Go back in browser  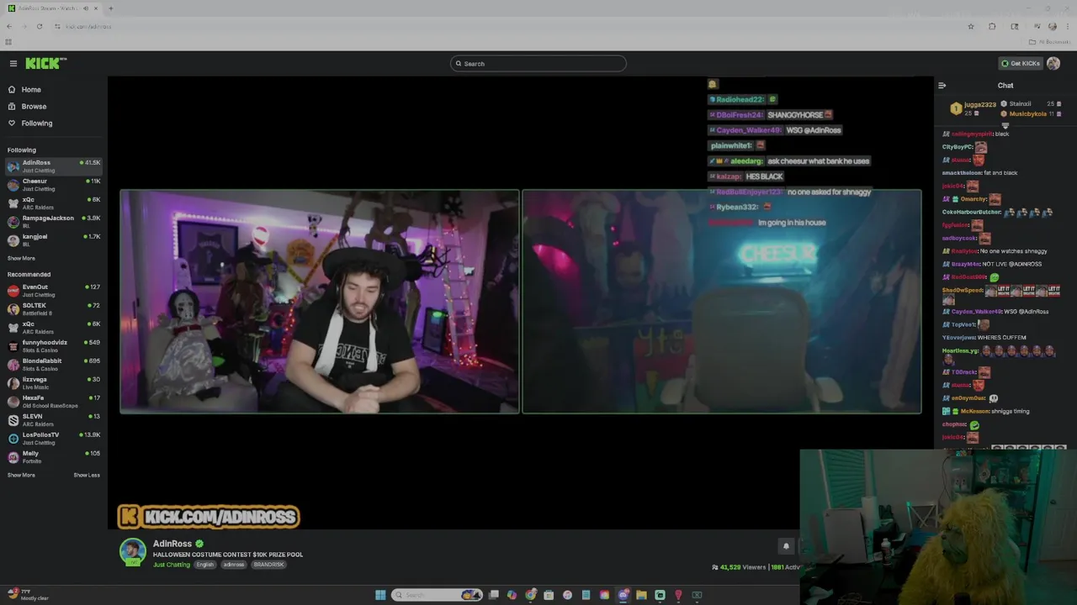click(9, 27)
